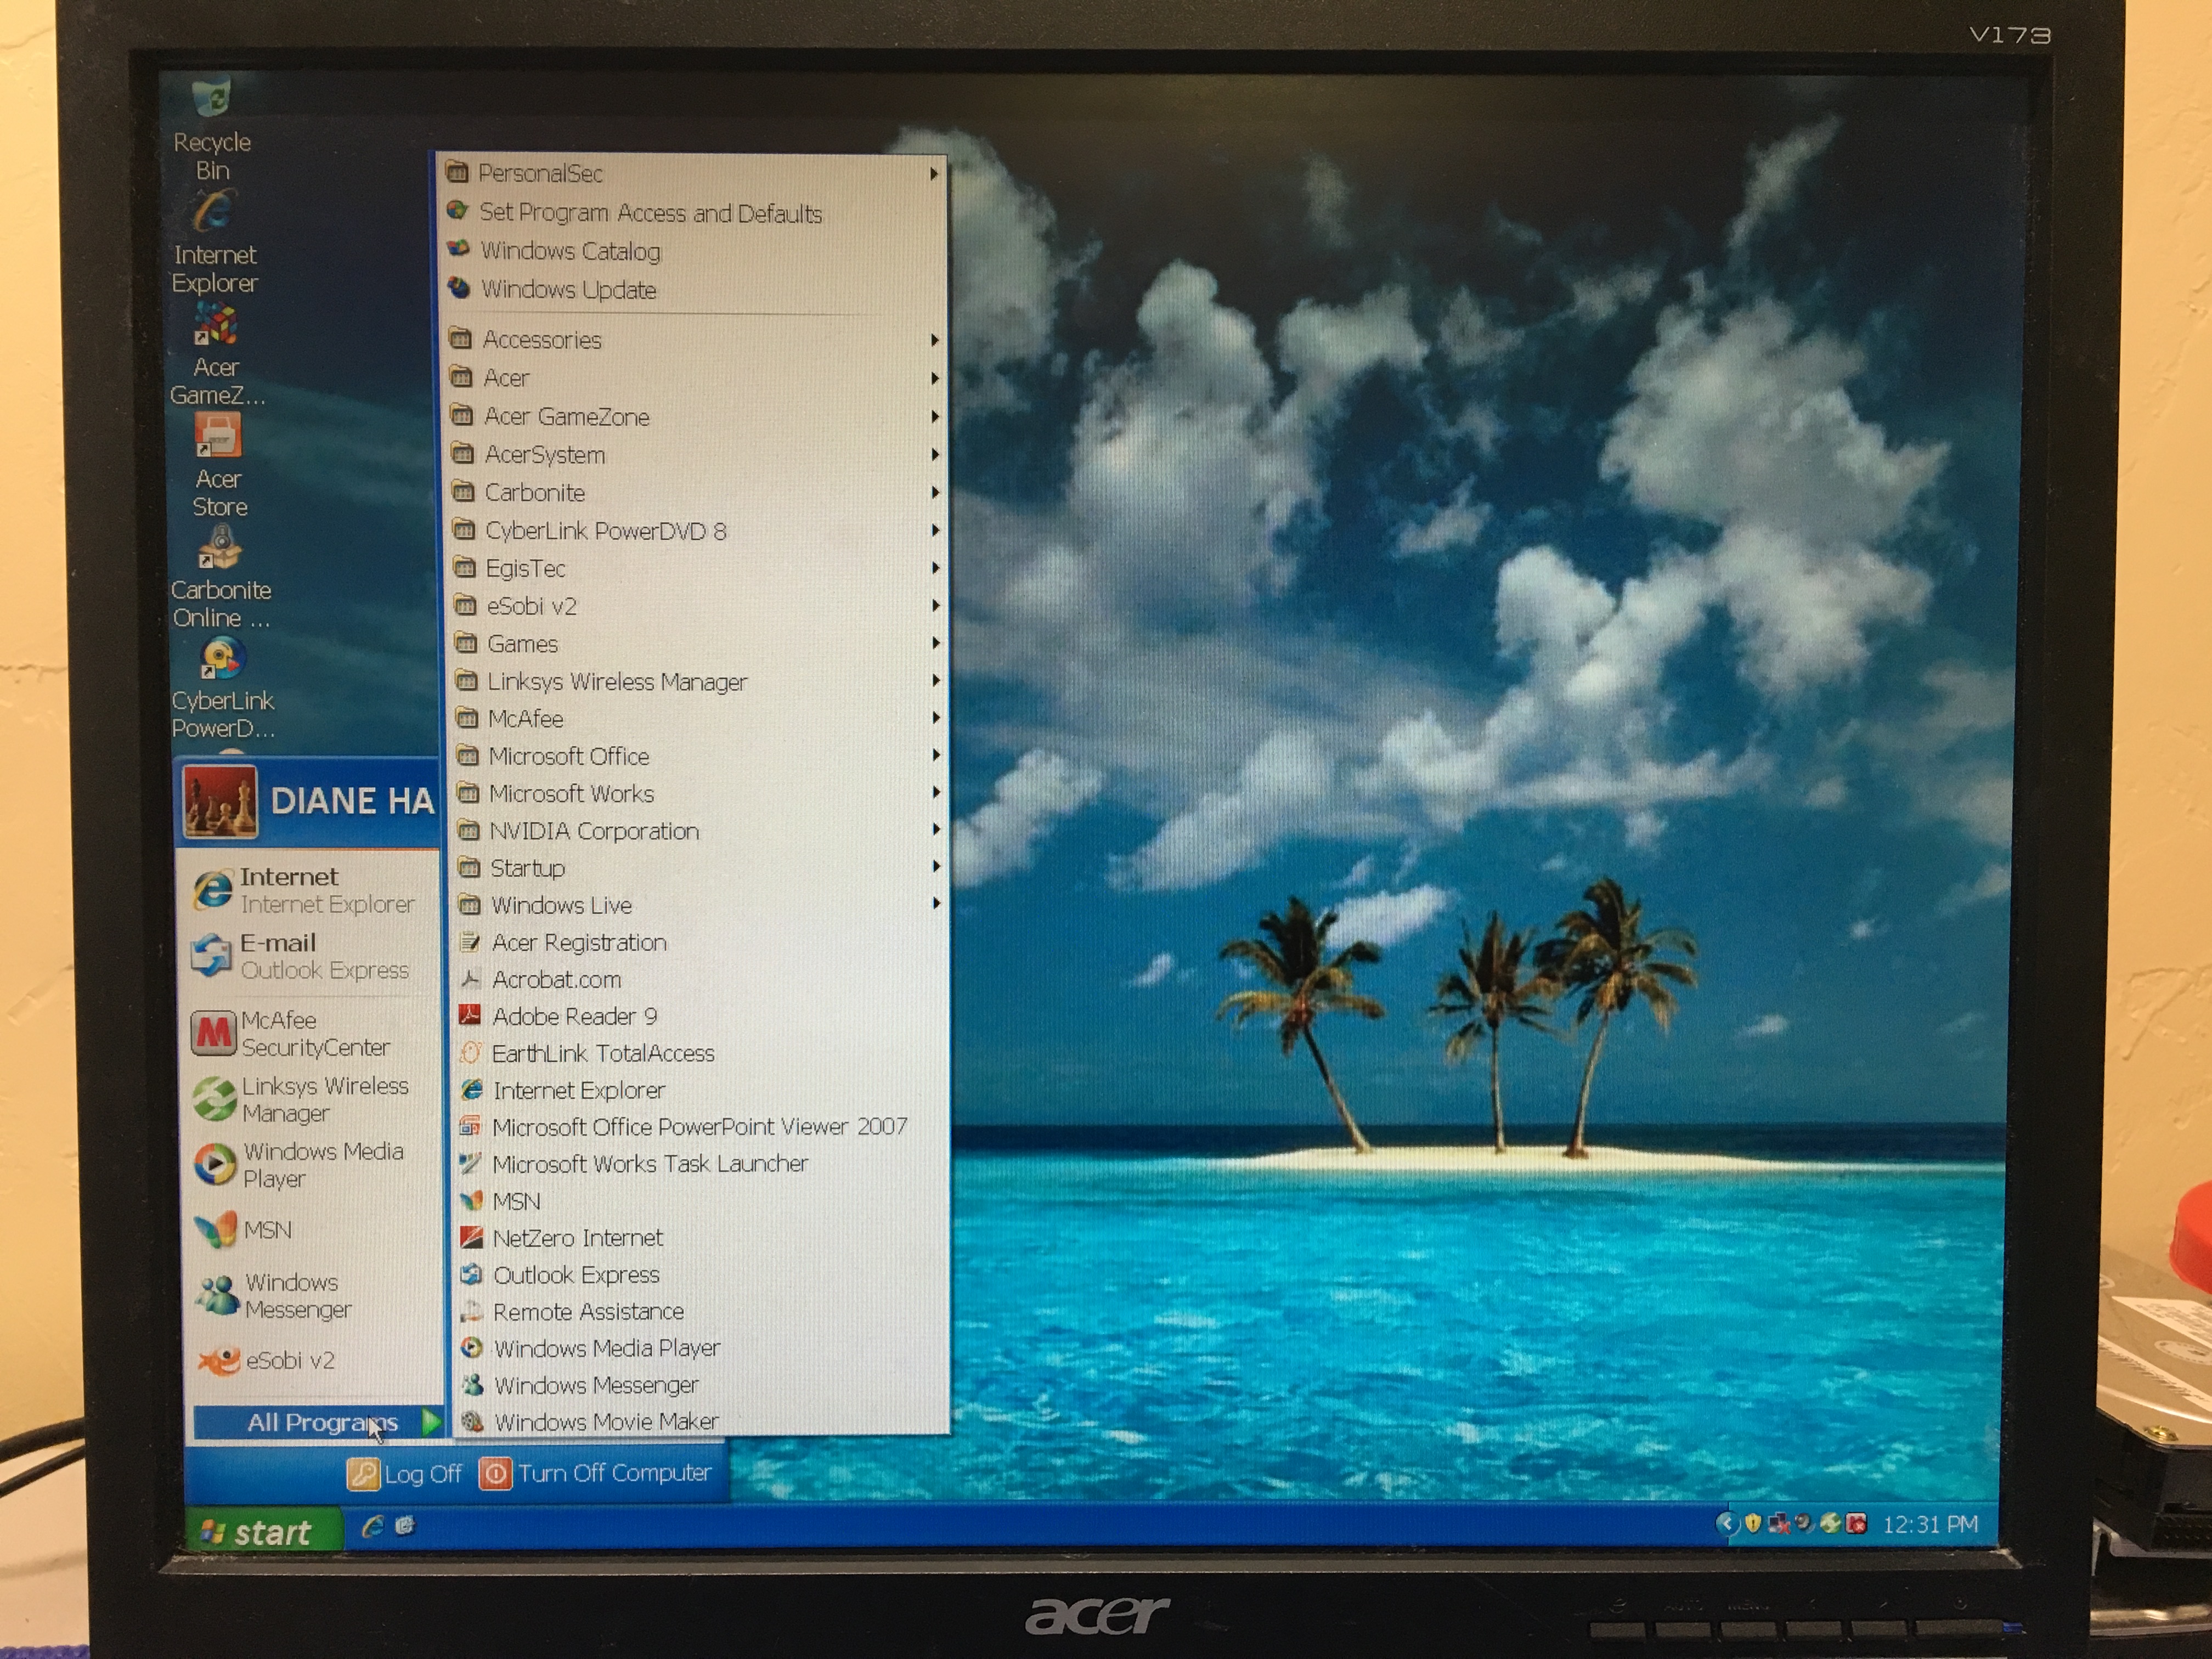Expand the Windows Live submenu
The width and height of the screenshot is (2212, 1659).
pos(698,904)
